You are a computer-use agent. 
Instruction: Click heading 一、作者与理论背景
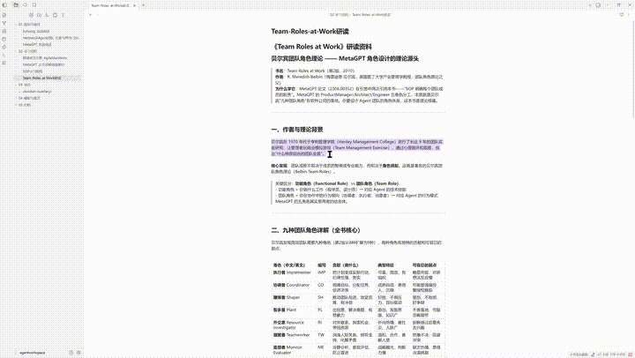coord(297,130)
